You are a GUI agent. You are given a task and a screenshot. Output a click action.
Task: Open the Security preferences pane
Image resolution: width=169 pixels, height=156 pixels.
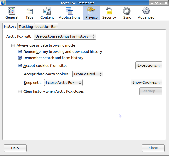click(x=109, y=13)
